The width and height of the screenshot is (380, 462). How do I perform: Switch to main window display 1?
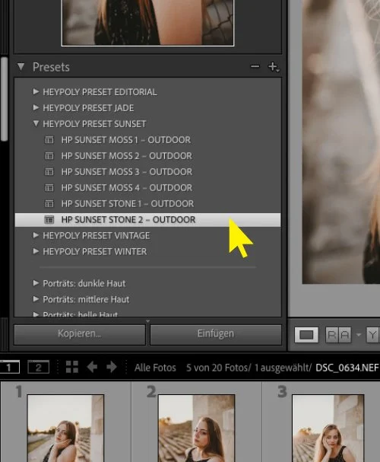(x=9, y=367)
